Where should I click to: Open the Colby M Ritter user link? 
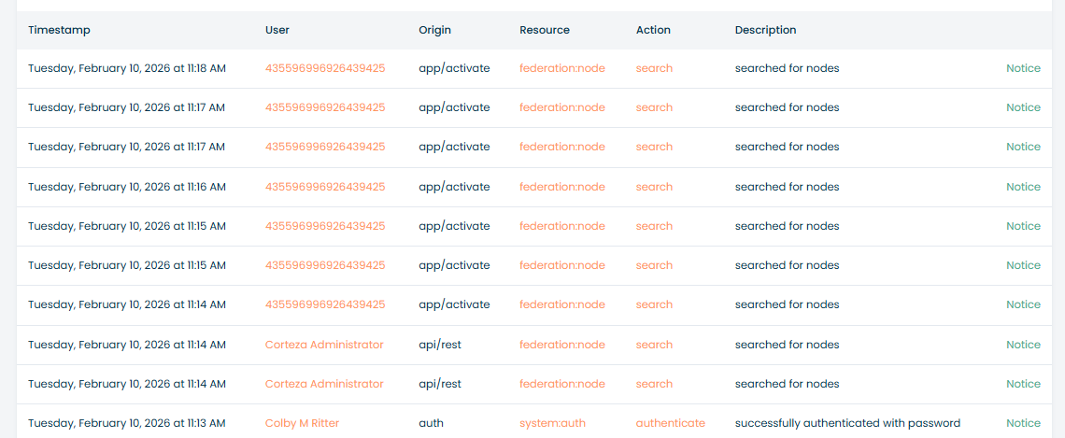[x=302, y=423]
